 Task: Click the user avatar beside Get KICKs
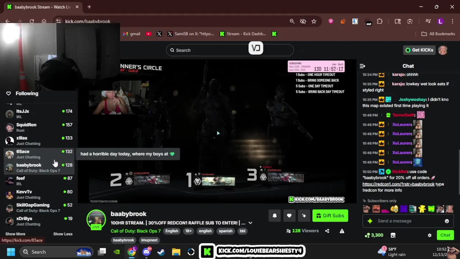click(x=443, y=50)
